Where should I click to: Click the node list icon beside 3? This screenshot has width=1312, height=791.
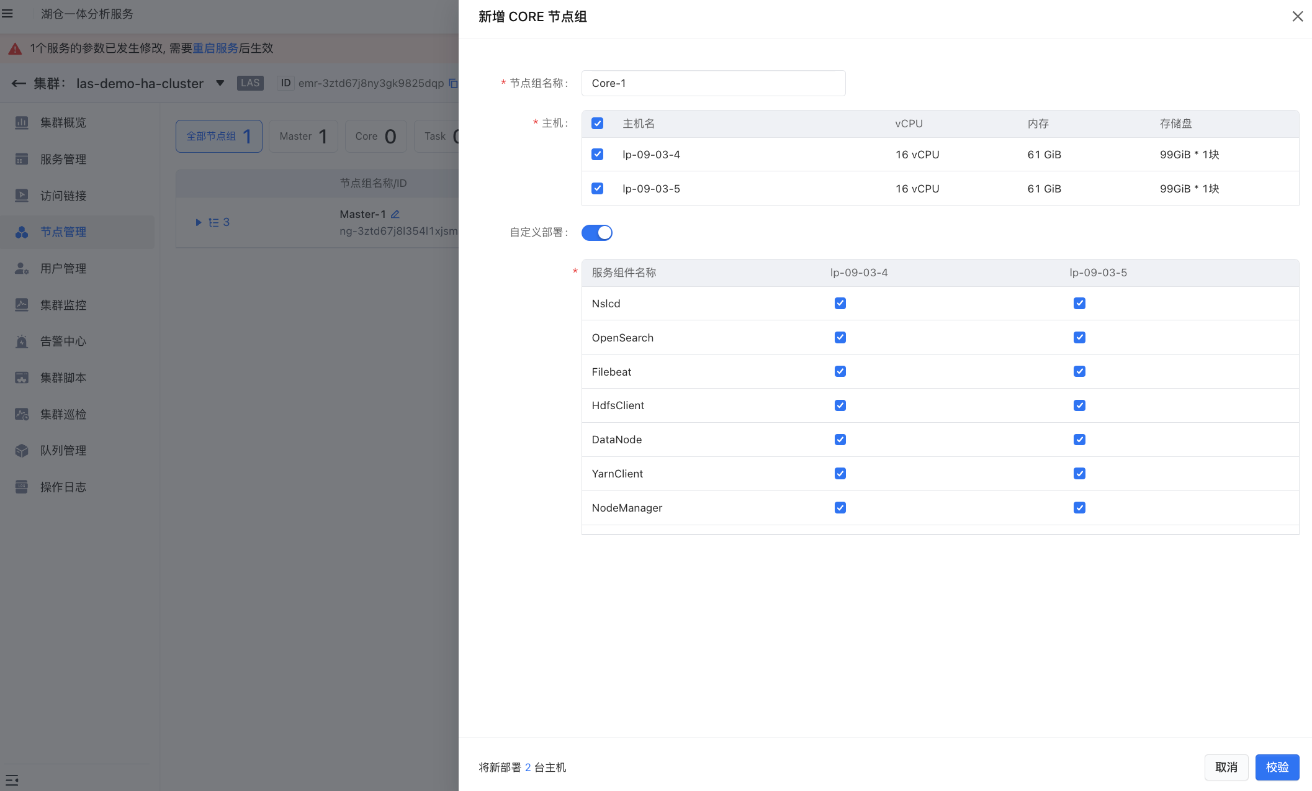(213, 222)
